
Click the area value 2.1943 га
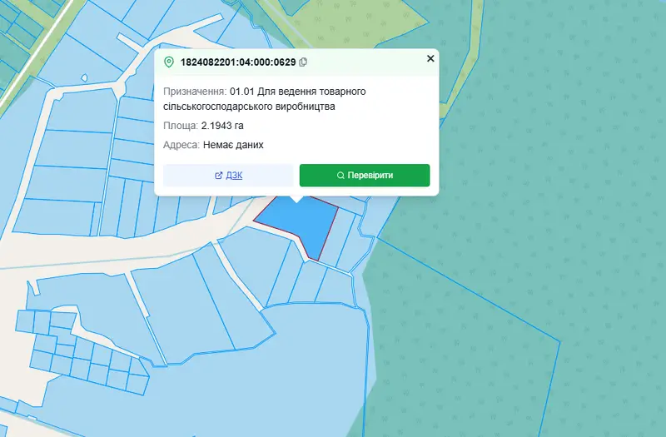[222, 126]
